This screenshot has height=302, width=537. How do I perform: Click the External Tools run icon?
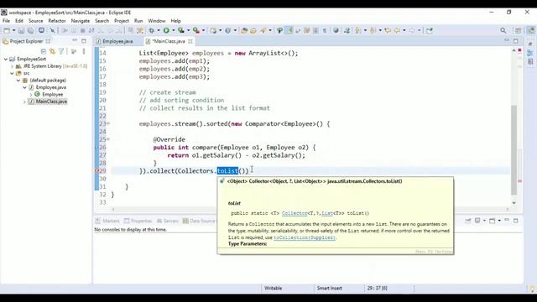[196, 30]
